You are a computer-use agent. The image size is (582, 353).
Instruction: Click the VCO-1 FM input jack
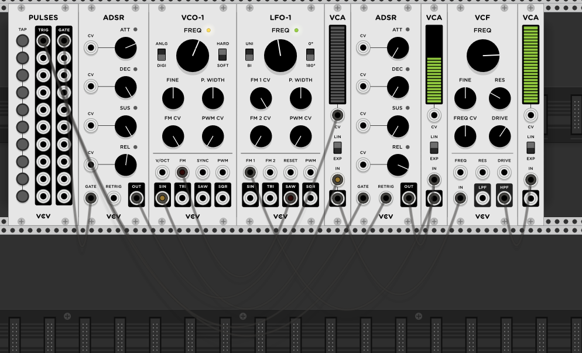click(x=183, y=172)
